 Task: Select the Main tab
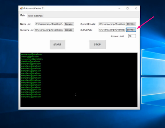click(23, 15)
